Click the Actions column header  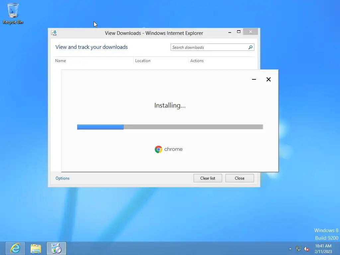click(197, 61)
